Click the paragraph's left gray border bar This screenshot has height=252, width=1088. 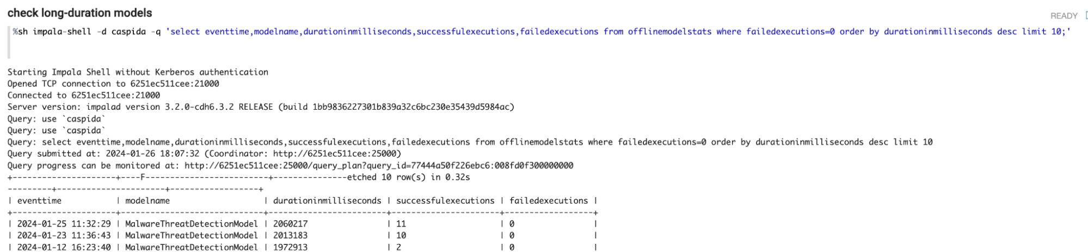click(x=9, y=42)
